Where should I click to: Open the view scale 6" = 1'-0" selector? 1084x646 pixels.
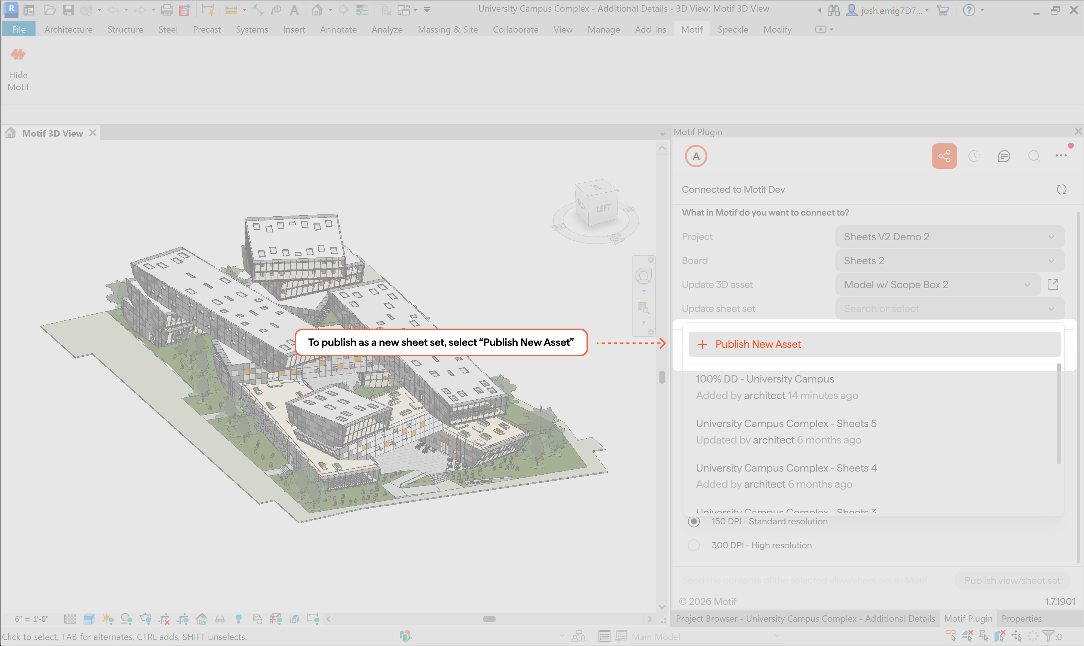coord(32,619)
